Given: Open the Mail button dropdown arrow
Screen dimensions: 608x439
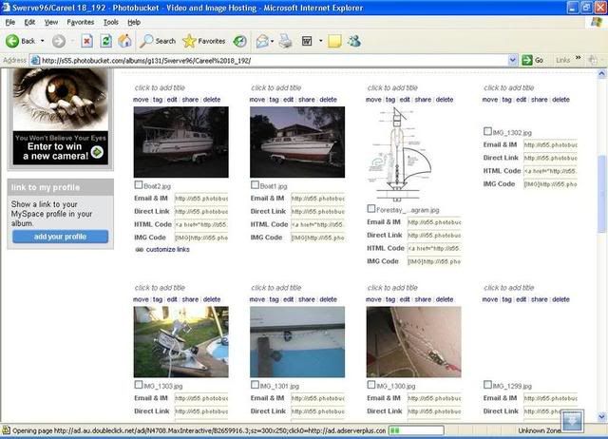Looking at the screenshot, I should (x=273, y=41).
